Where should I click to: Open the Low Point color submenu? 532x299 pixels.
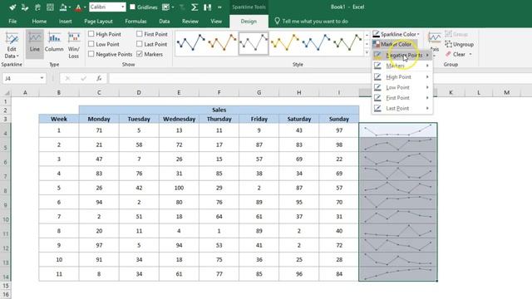pyautogui.click(x=402, y=87)
